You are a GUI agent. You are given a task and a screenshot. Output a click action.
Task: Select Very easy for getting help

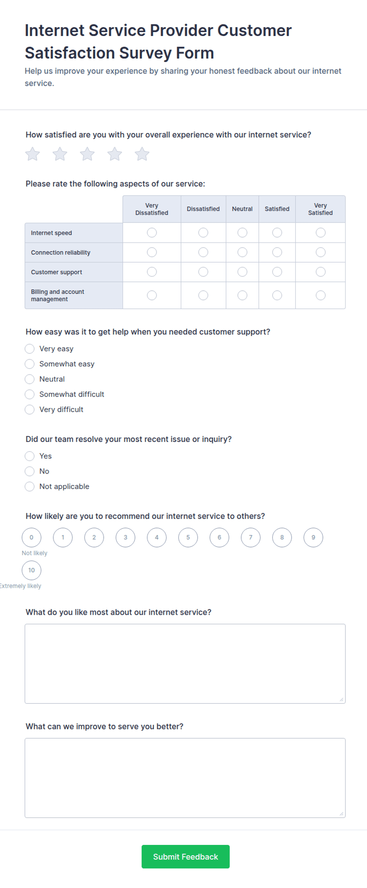point(30,349)
